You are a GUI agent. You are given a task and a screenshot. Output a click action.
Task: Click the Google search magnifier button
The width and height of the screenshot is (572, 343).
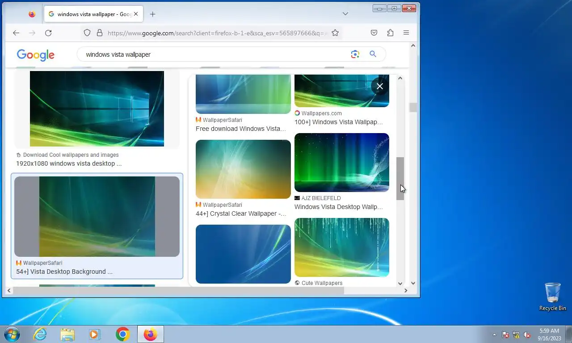(x=373, y=54)
